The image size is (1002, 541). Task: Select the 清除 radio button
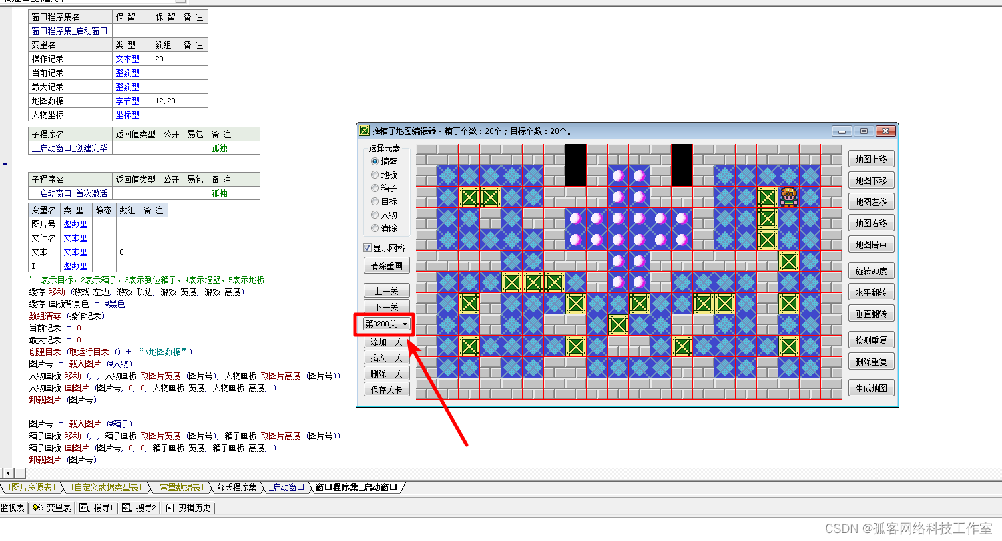[384, 228]
